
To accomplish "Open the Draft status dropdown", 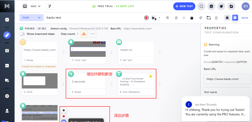I will (32, 18).
